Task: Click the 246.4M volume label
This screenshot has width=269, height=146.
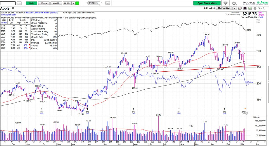Action: click(113, 117)
